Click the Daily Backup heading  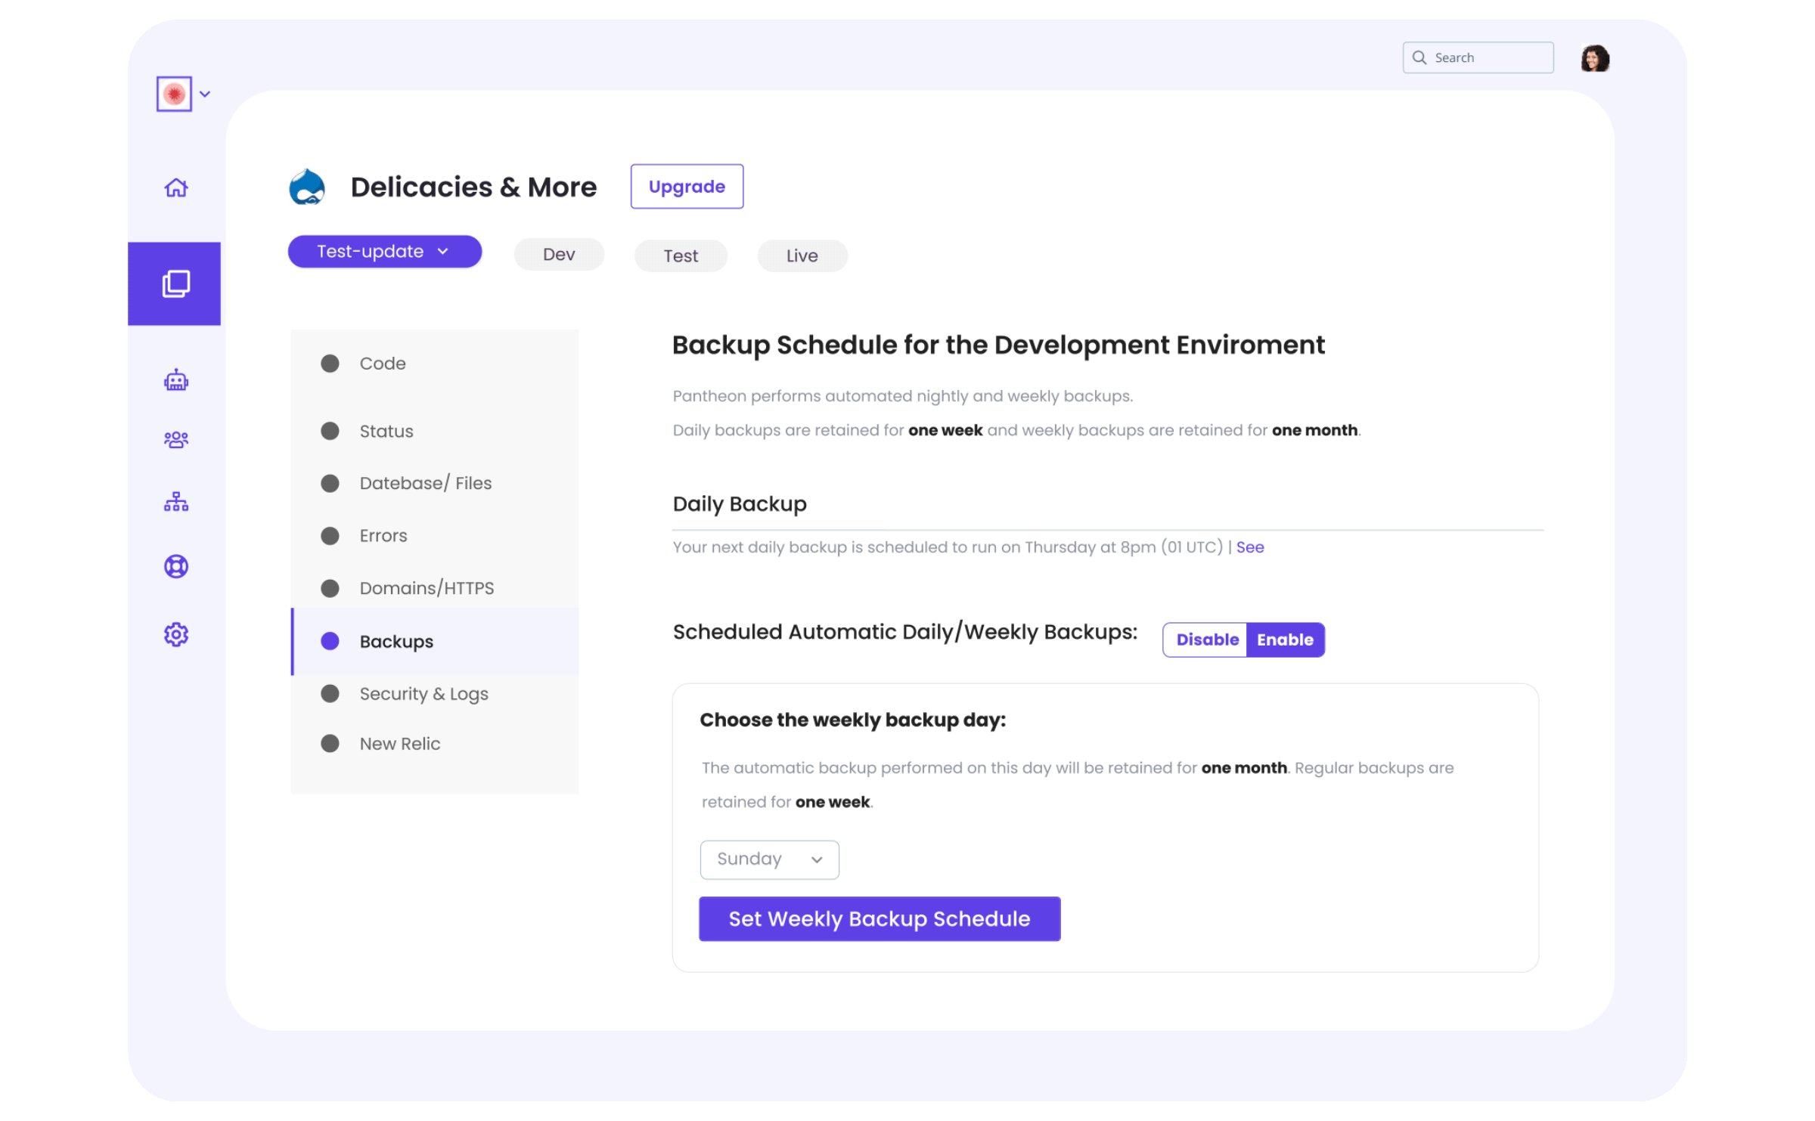(x=740, y=504)
